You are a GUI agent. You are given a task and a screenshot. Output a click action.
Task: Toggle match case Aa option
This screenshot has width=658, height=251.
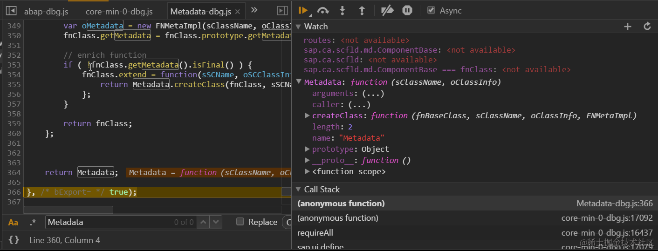click(14, 223)
